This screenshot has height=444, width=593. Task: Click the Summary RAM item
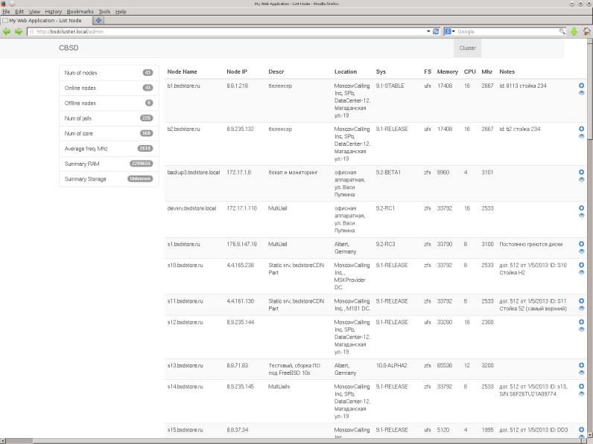pyautogui.click(x=109, y=164)
